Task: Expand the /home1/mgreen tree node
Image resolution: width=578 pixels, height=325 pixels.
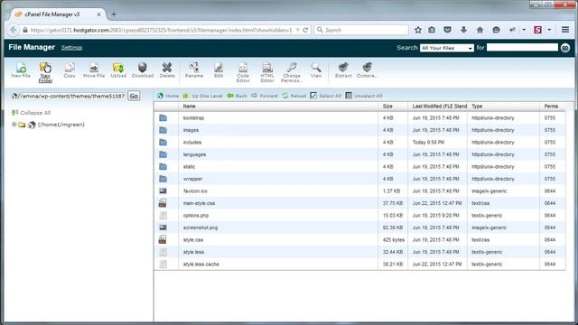Action: tap(14, 125)
